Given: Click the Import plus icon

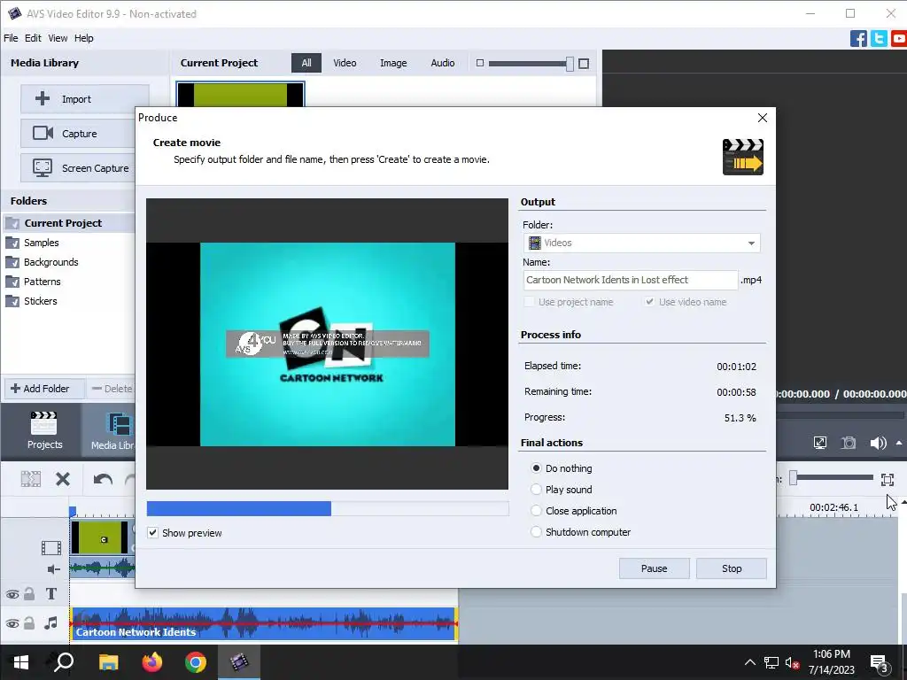Looking at the screenshot, I should (x=43, y=98).
